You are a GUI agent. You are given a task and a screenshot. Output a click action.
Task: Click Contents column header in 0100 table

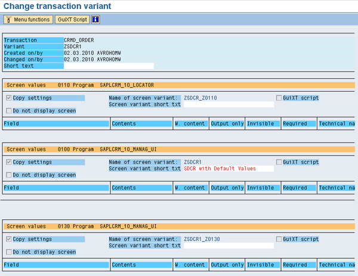click(x=141, y=188)
